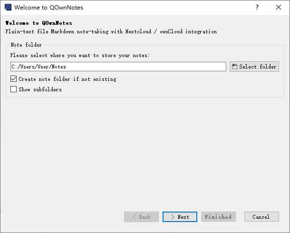Screen dimensions: 290x233
Task: Click the 'Show subfolders' label text
Action: [40, 89]
